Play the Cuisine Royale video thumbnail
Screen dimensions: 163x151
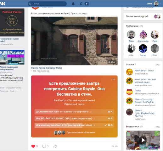coord(74,41)
